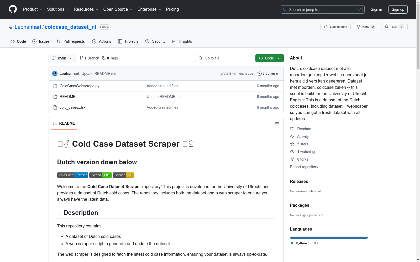Image resolution: width=420 pixels, height=262 pixels.
Task: View the 0 forks link
Action: (x=299, y=159)
